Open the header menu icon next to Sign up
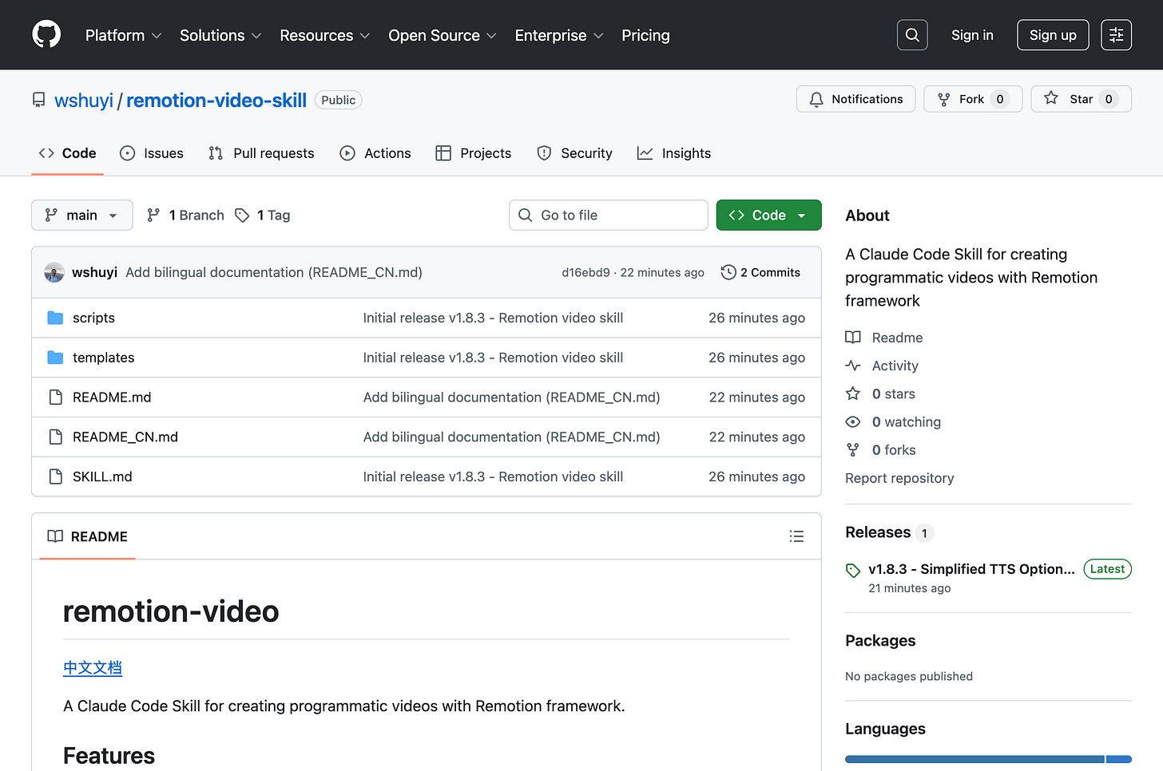 coord(1116,35)
